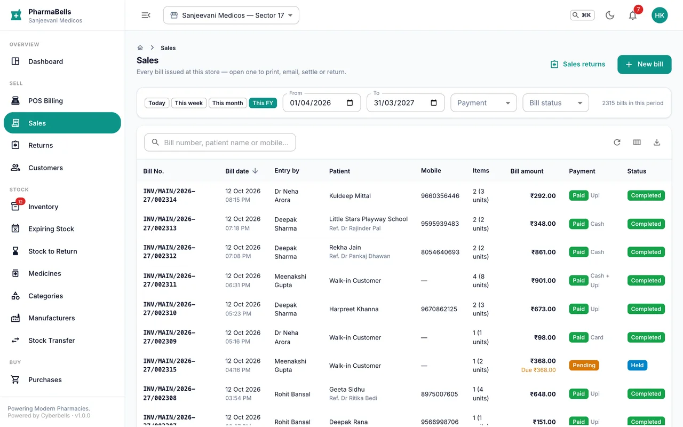Open Inventory with 12 badge
This screenshot has width=683, height=427.
[x=62, y=207]
